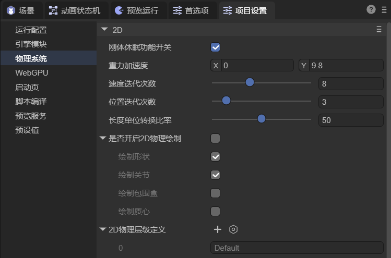391x258 pixels.
Task: Click the 场景 tab icon
Action: coord(11,10)
